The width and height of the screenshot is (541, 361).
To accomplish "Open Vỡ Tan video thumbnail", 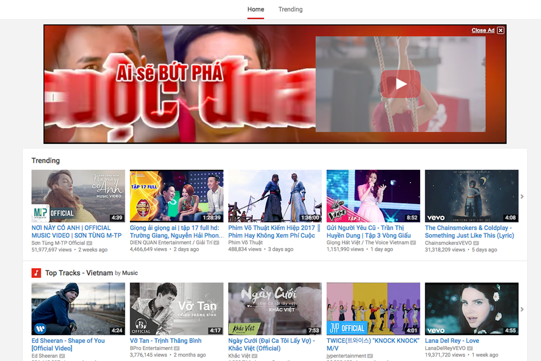I will (177, 309).
